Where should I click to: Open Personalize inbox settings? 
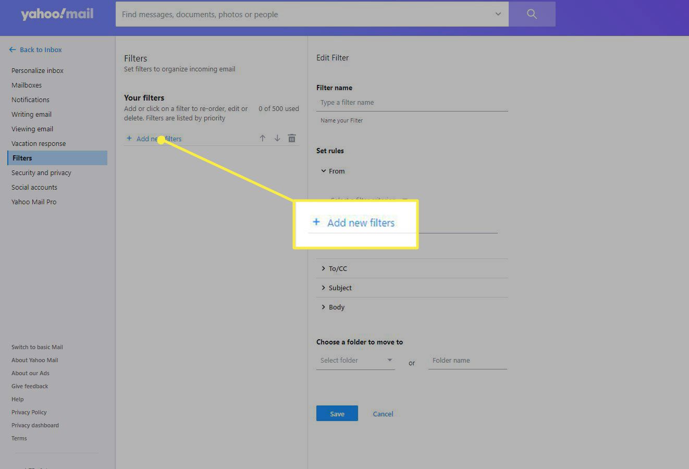[x=38, y=70]
